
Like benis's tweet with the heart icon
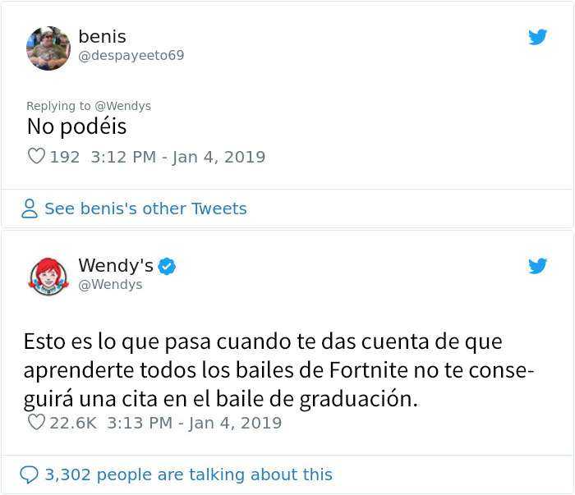tap(36, 156)
